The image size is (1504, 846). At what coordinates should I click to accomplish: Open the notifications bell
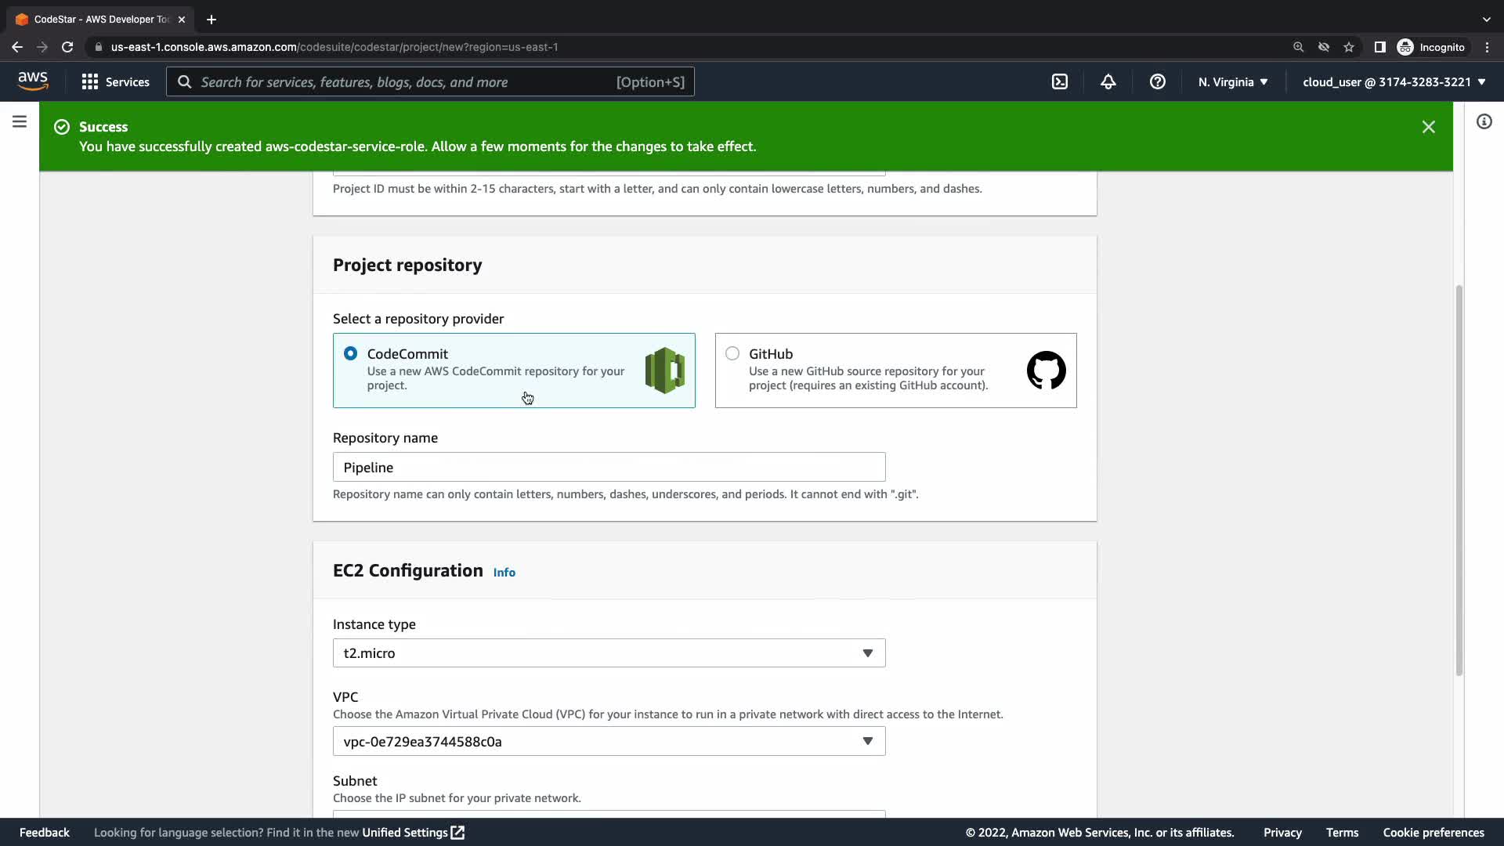click(x=1108, y=81)
